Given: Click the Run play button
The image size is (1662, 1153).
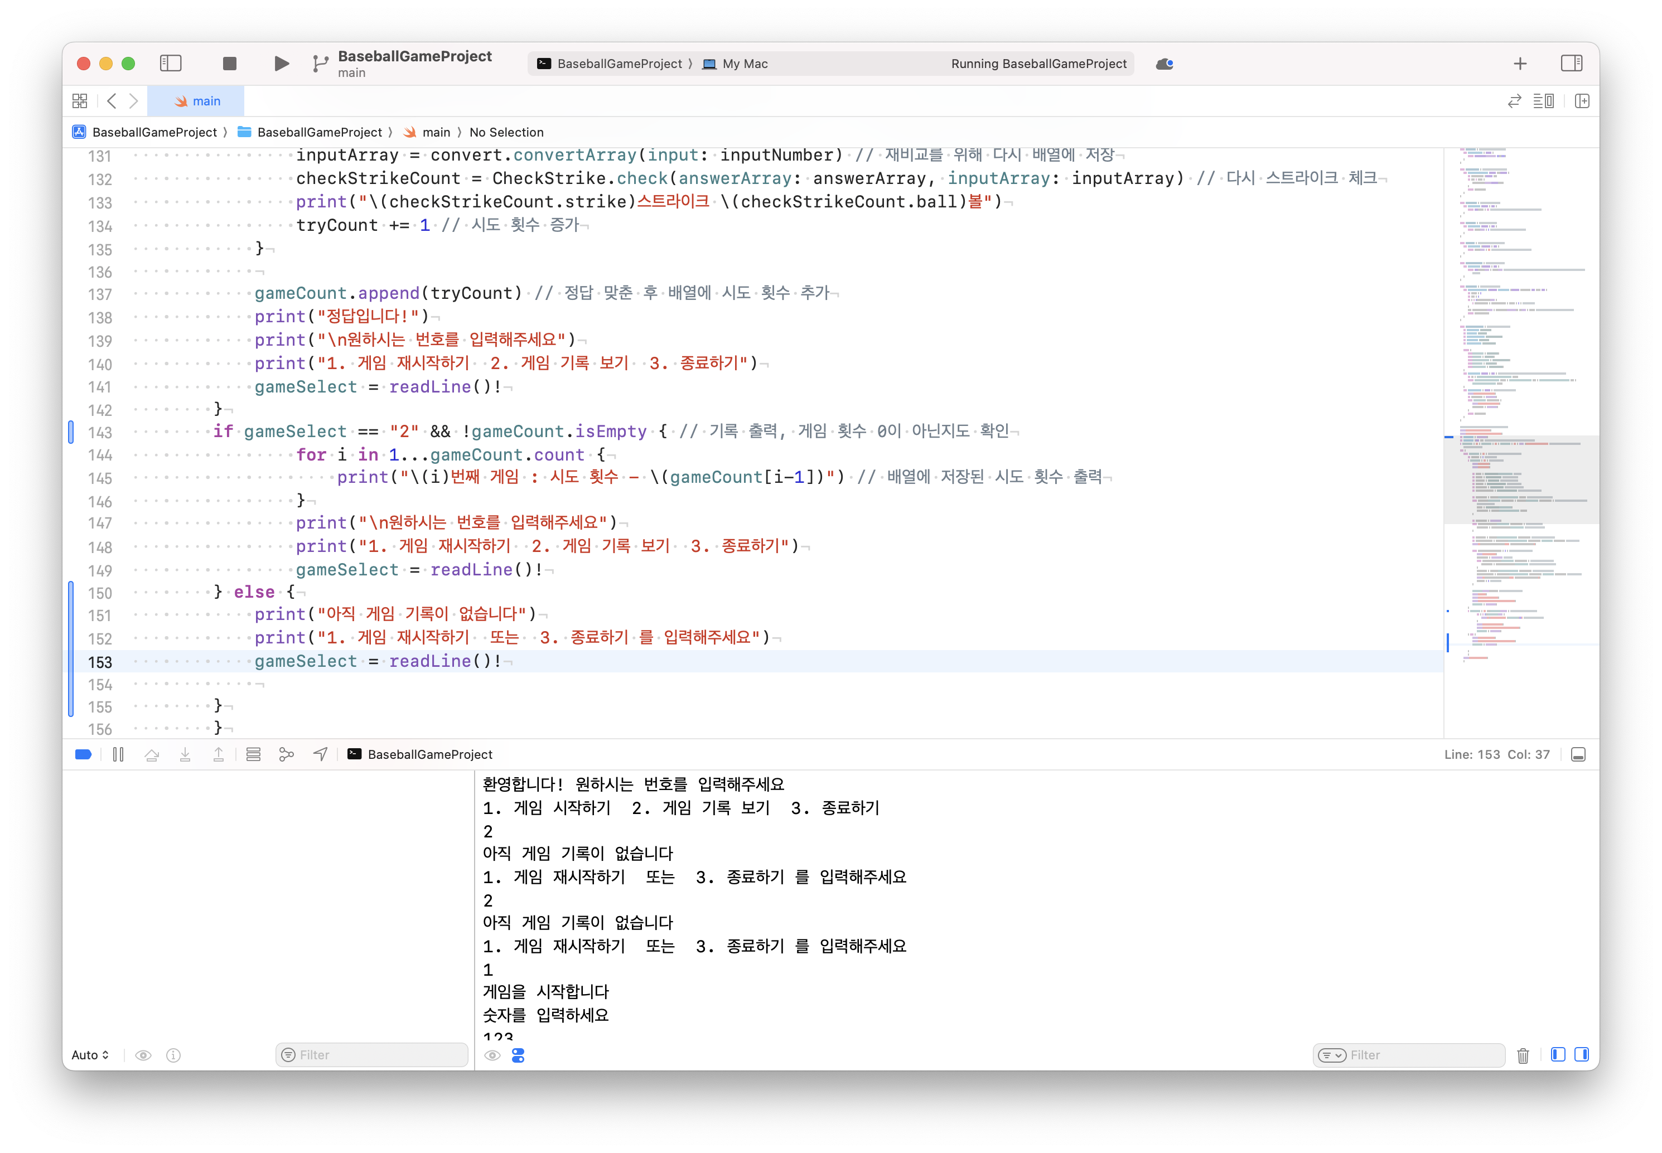Looking at the screenshot, I should (282, 64).
